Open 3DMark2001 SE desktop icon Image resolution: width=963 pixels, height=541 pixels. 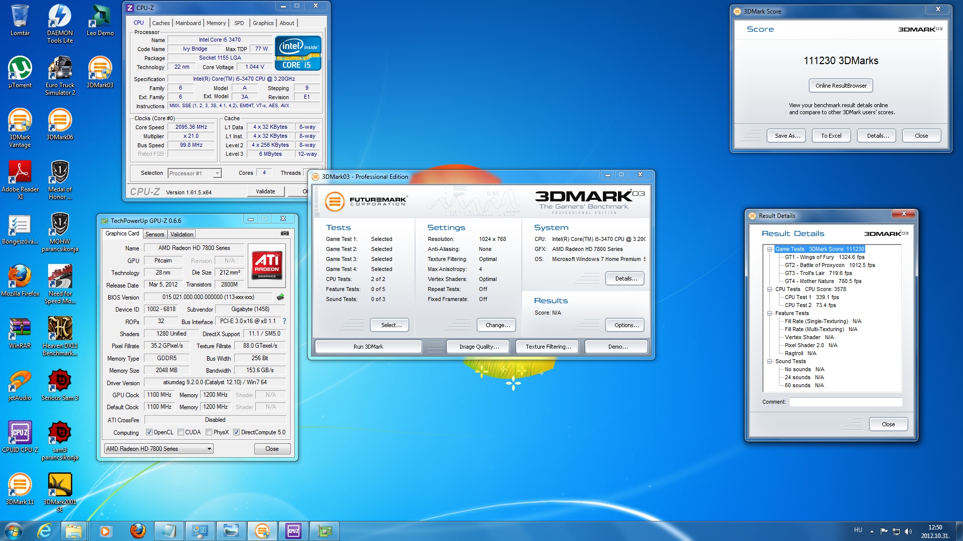60,492
